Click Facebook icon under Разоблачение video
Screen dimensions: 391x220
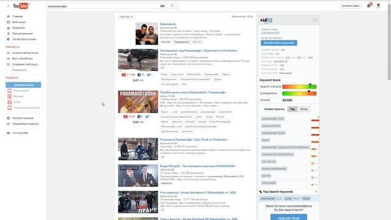pyautogui.click(x=139, y=117)
